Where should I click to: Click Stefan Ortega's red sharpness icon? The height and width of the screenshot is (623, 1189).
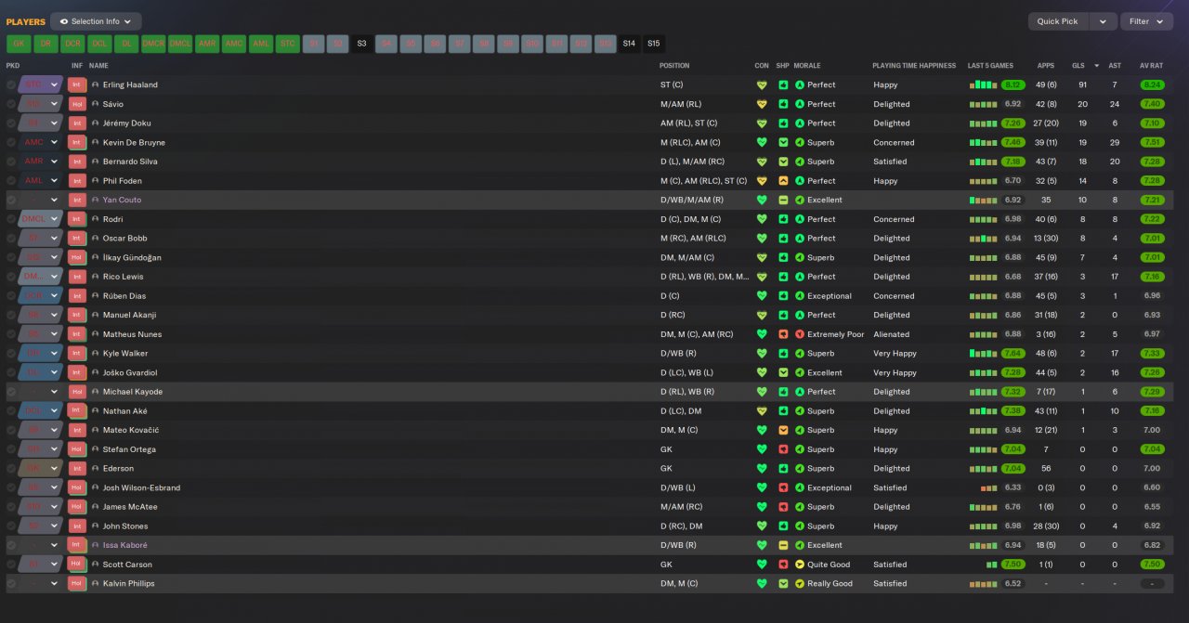(783, 449)
